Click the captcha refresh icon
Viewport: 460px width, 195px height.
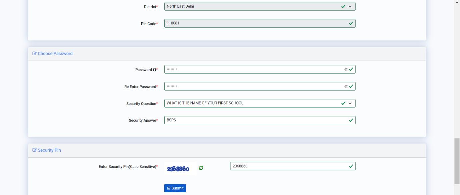(201, 168)
